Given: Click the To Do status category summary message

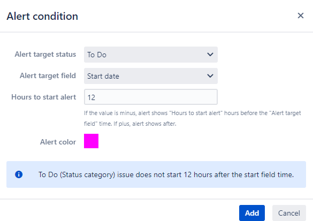Looking at the screenshot, I should click(x=166, y=174).
